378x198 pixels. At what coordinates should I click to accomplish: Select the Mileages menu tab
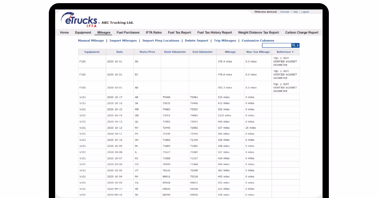[104, 32]
